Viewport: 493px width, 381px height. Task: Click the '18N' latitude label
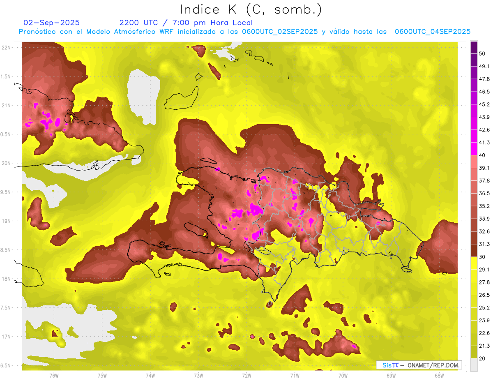[x=7, y=279]
